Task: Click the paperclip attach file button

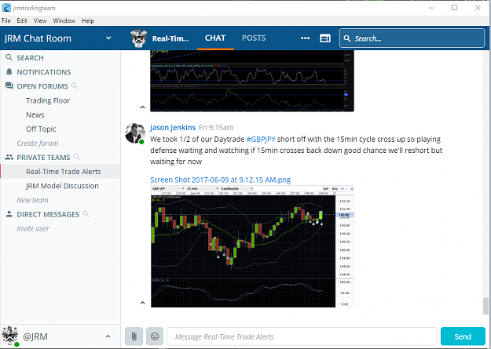Action: 134,336
